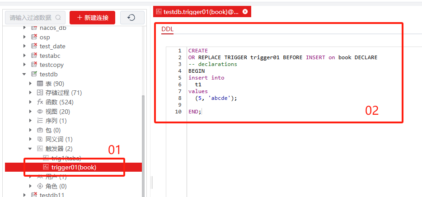The height and width of the screenshot is (197, 422).
Task: Expand the 序列 (1) sequences folder
Action: tap(30, 121)
